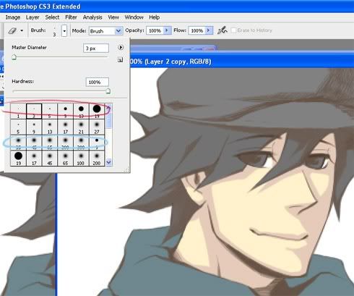Click the create new brush preset icon
The image size is (354, 296).
pos(120,59)
